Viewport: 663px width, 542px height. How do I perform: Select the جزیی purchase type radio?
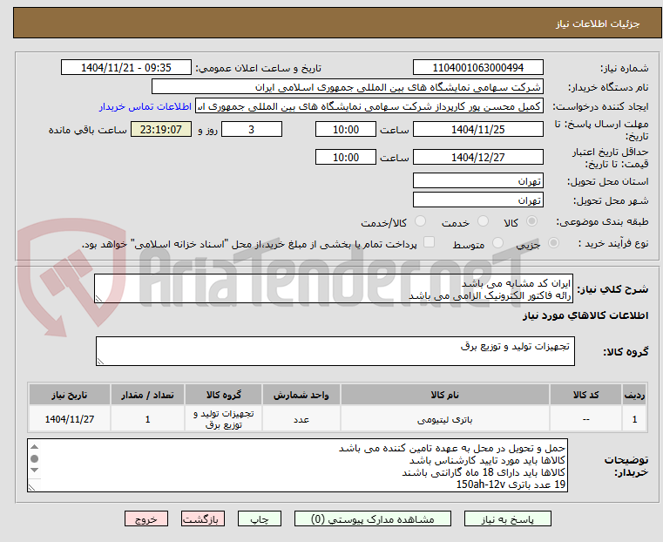(553, 242)
